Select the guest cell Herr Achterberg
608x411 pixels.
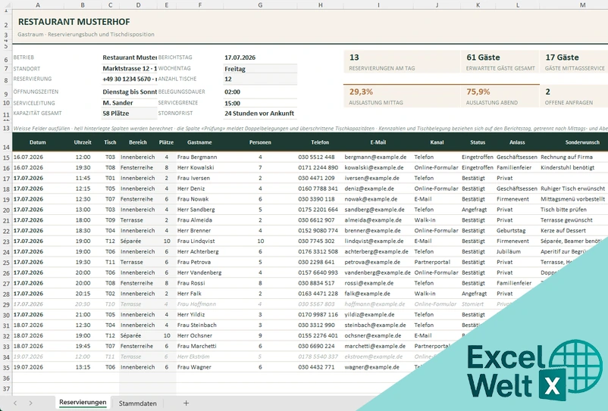199,251
